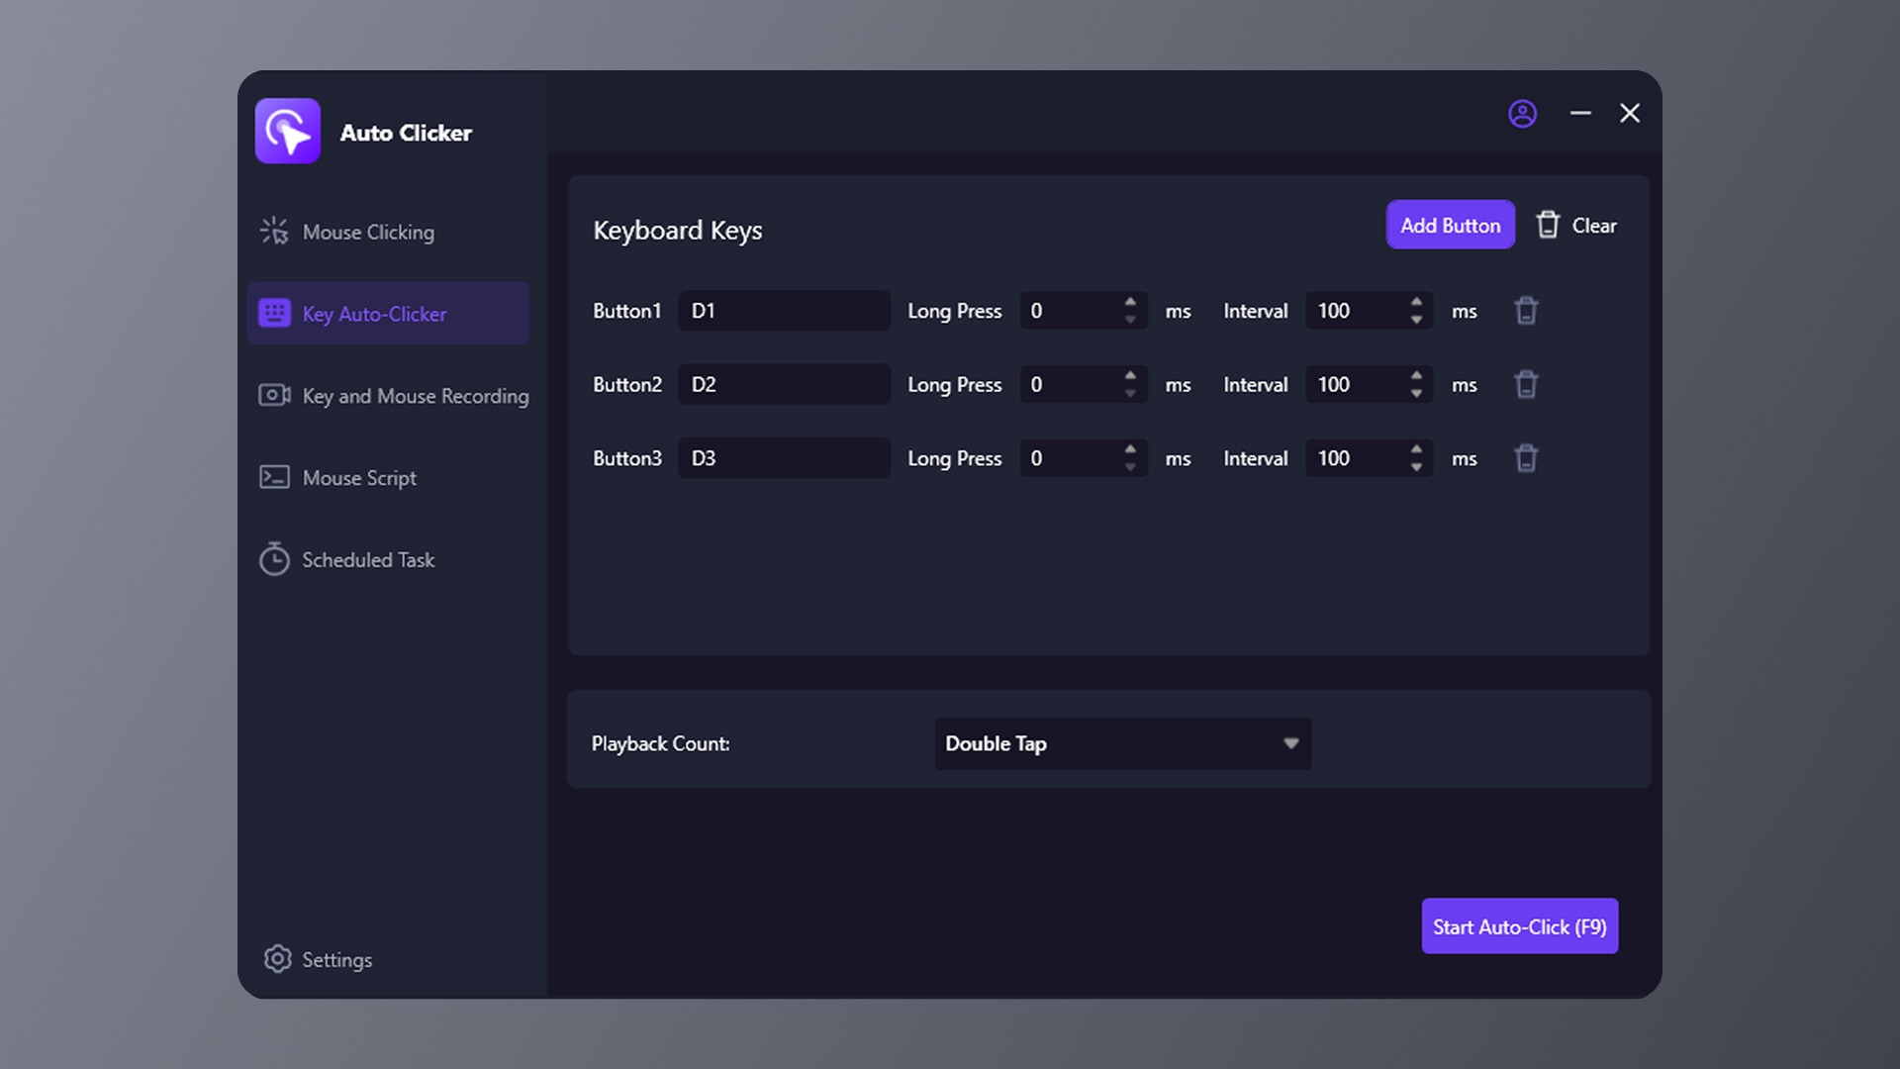Open the user account icon
Image resolution: width=1900 pixels, height=1069 pixels.
coord(1523,114)
